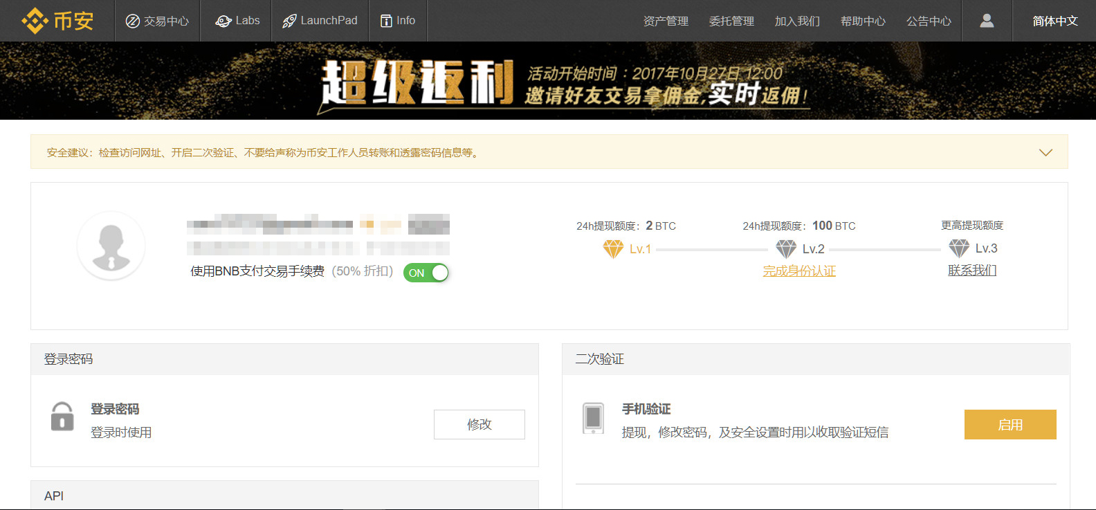Open LaunchPad from the top bar
The width and height of the screenshot is (1096, 510).
pyautogui.click(x=320, y=21)
